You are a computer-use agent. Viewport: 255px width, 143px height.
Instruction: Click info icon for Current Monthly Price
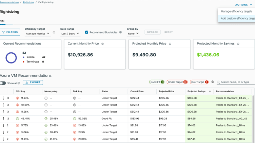point(103,44)
